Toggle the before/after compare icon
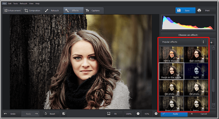The height and width of the screenshot is (119, 219). pos(64,114)
